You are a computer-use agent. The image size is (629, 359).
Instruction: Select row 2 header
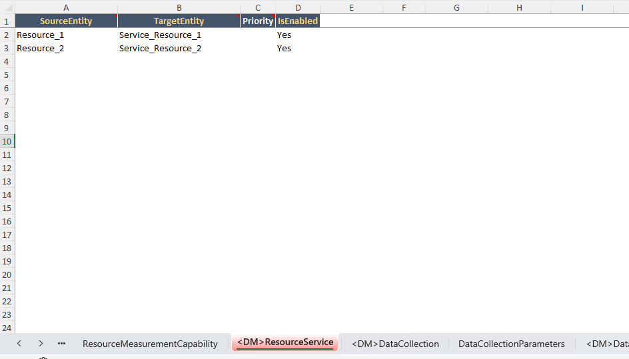7,35
